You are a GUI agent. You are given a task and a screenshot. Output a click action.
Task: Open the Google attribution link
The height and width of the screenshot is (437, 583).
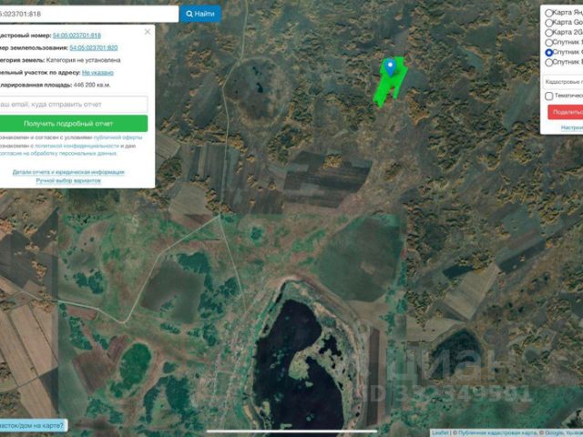click(x=554, y=433)
